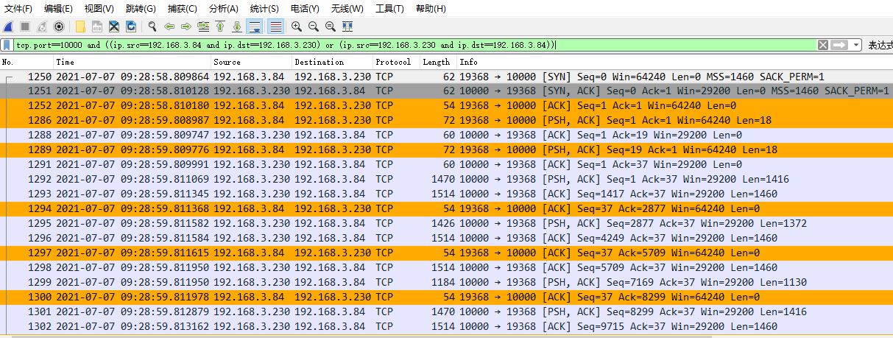Select packet 1295 Len=1372 row
This screenshot has width=893, height=338.
(446, 224)
